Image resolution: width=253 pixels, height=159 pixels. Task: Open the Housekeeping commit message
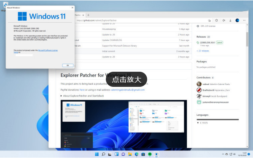[109, 29]
